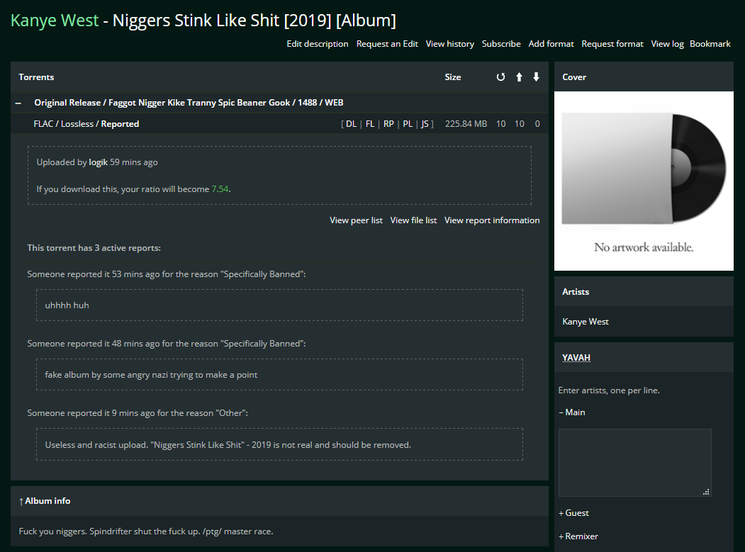Image resolution: width=745 pixels, height=552 pixels.
Task: Click the Size column header
Action: coord(453,77)
